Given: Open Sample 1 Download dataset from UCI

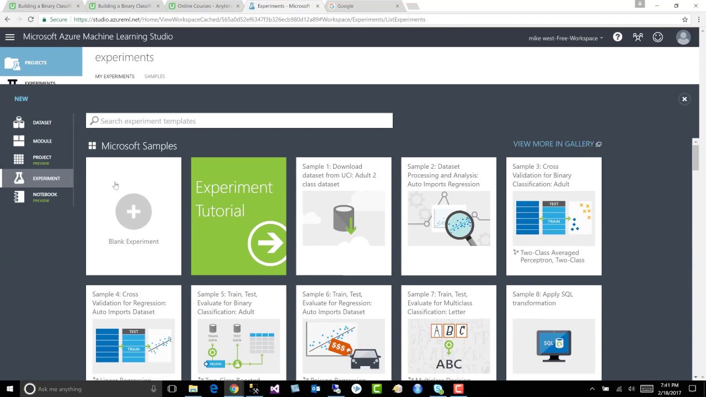Looking at the screenshot, I should 344,216.
